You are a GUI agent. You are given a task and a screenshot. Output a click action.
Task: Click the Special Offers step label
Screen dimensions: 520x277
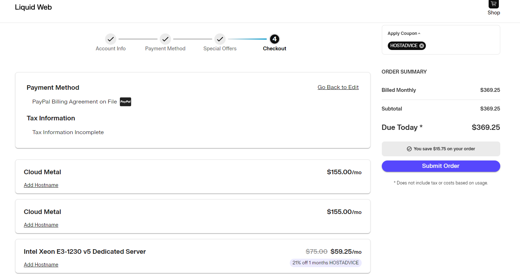pos(220,49)
